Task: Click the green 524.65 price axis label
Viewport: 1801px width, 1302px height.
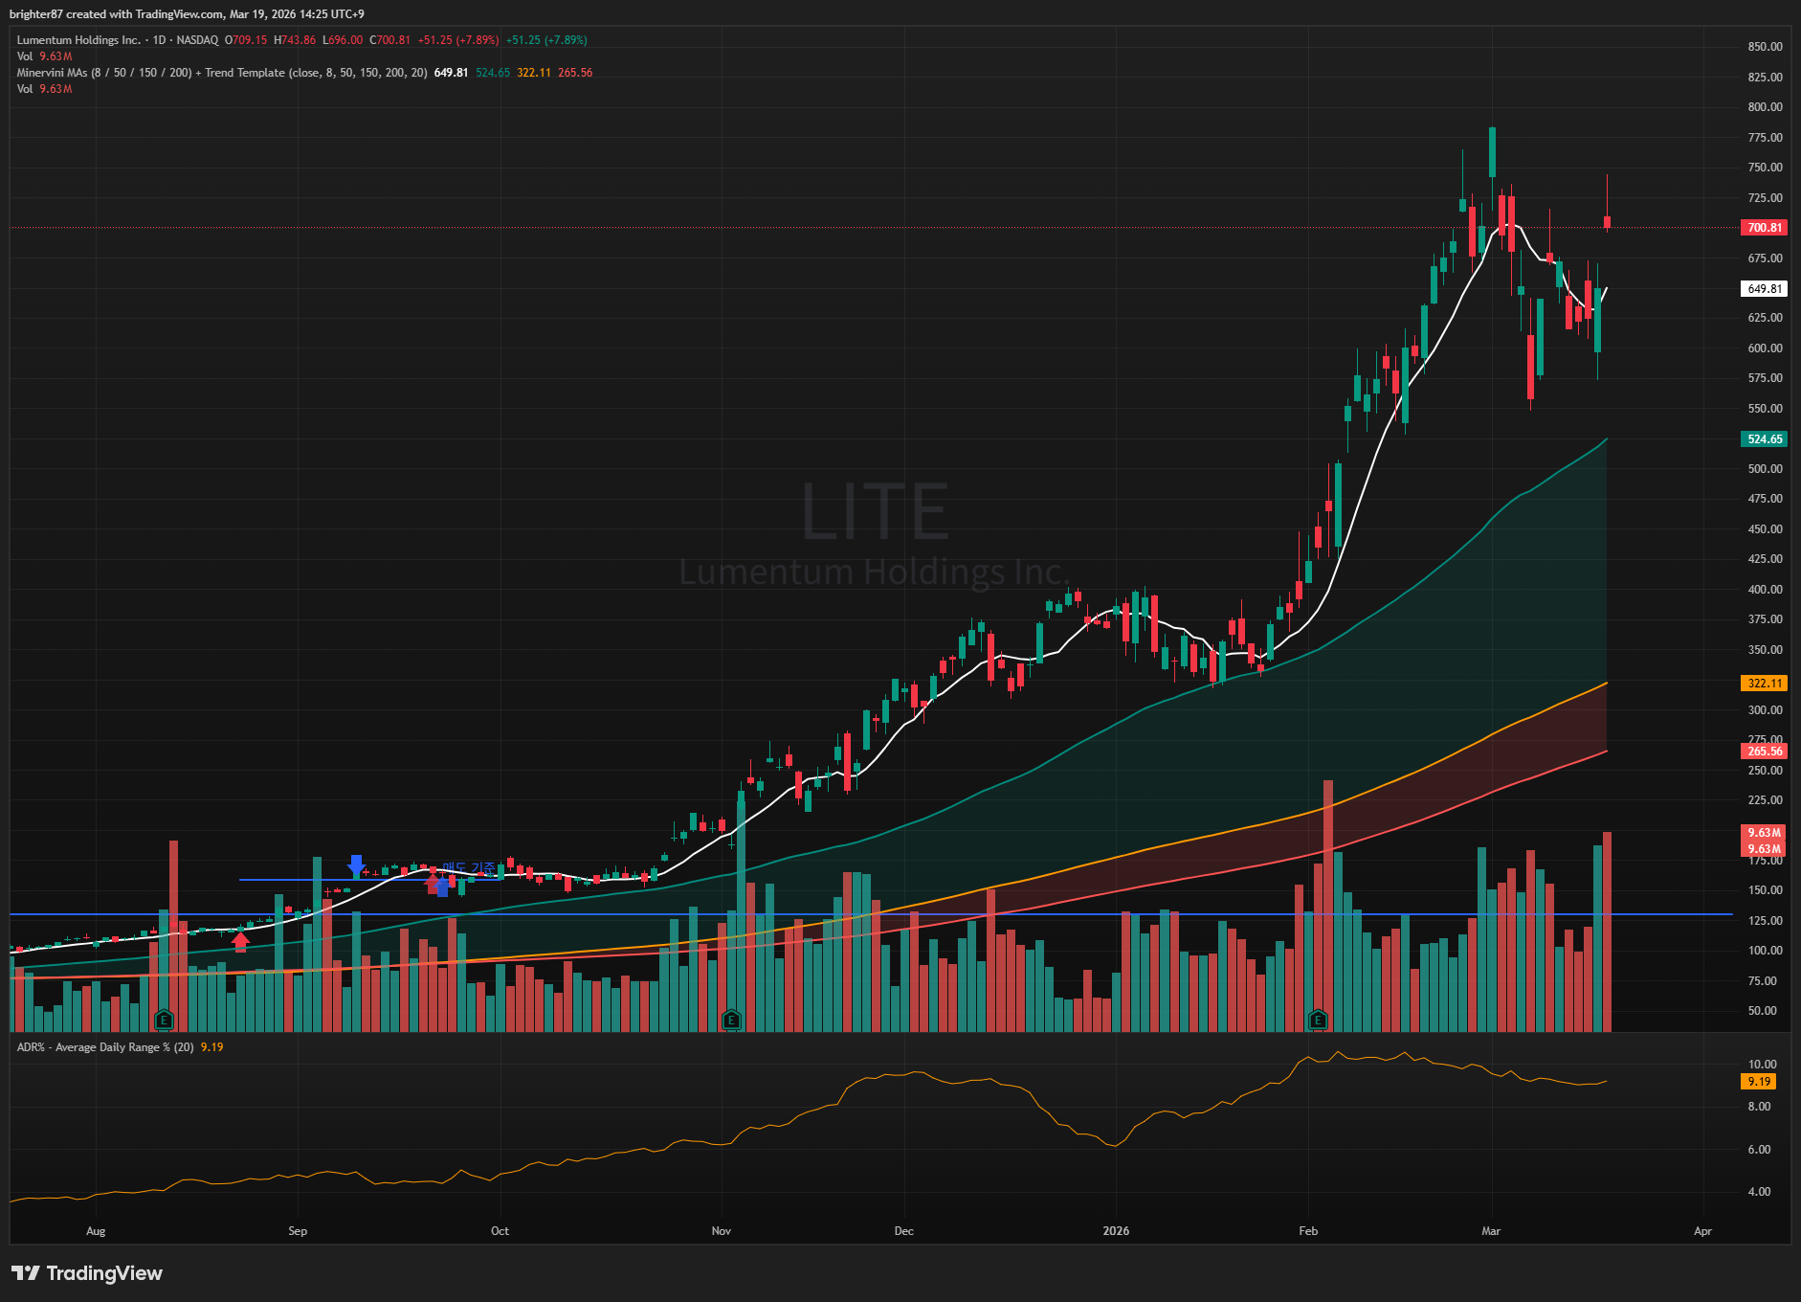Action: pos(1764,439)
